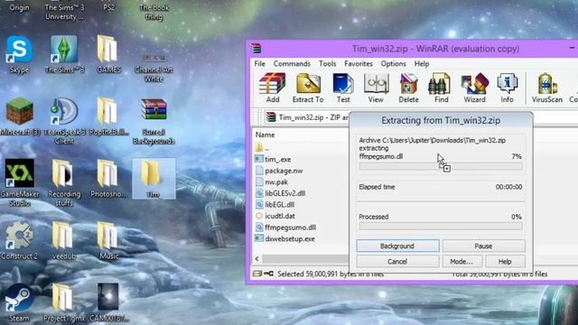Viewport: 578px width, 325px height.
Task: Select the Recording stuffs folder
Action: [64, 182]
